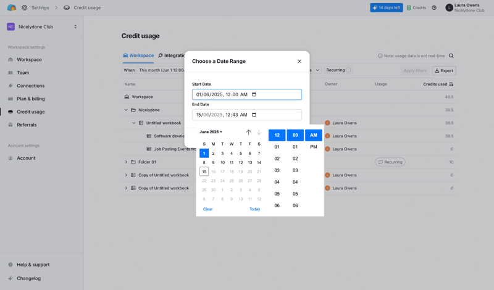Viewport: 494px width, 290px height.
Task: Select the highlighted day 1 in calendar
Action: [x=204, y=154]
